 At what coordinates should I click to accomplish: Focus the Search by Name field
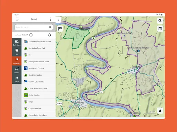34,27
